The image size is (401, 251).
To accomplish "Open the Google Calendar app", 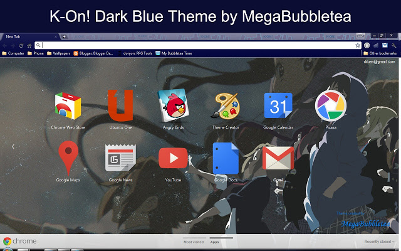I will [x=278, y=105].
